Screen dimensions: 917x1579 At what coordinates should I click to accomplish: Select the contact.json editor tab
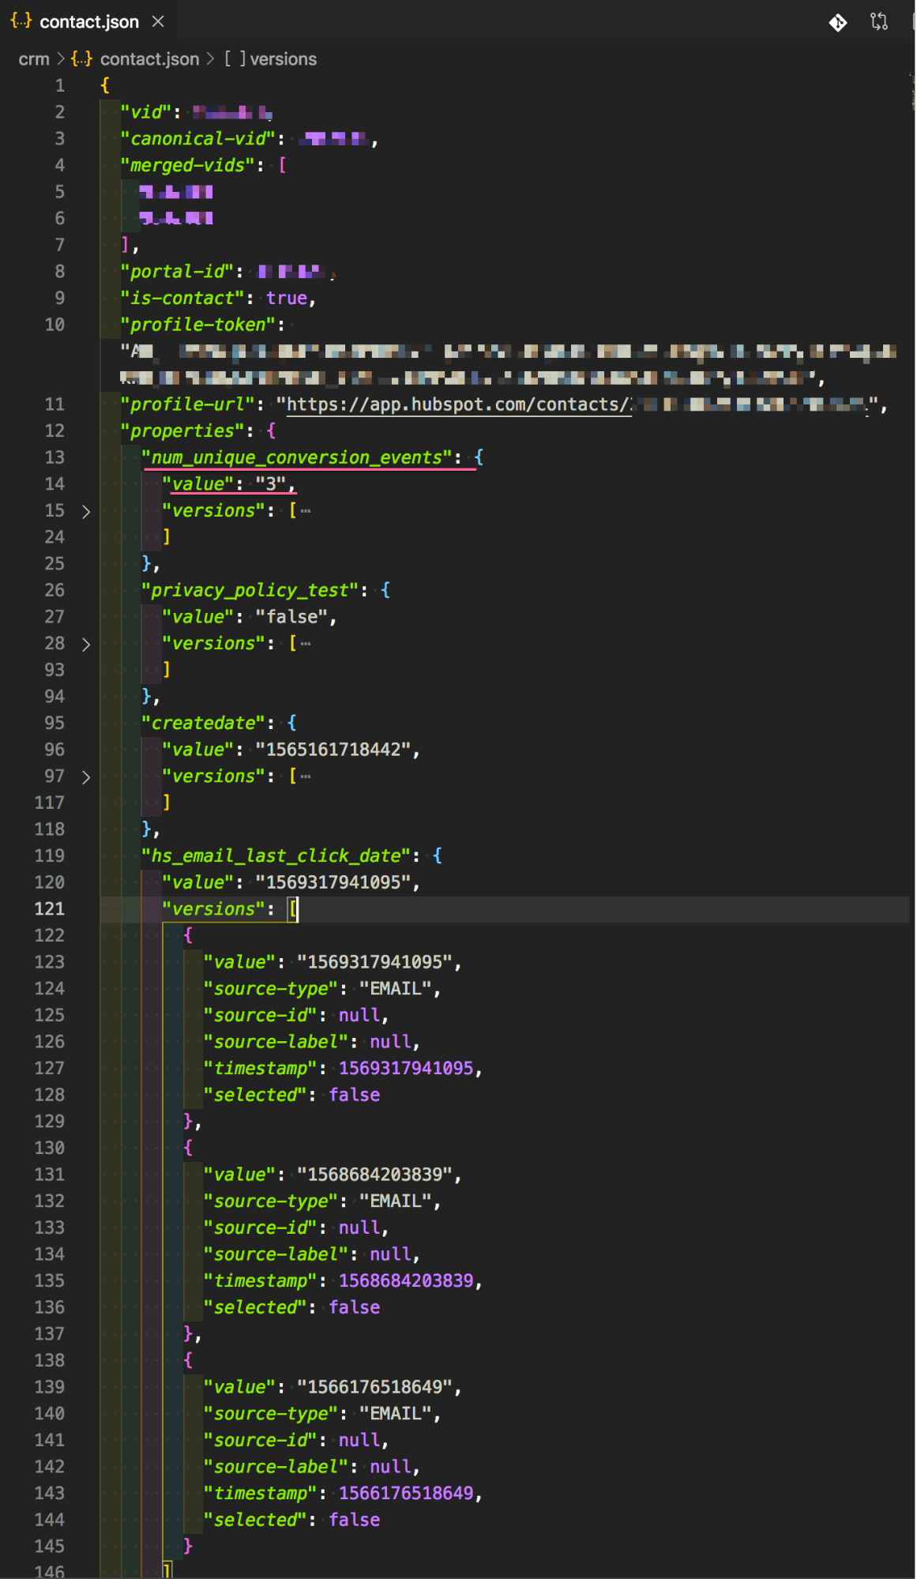tap(88, 22)
